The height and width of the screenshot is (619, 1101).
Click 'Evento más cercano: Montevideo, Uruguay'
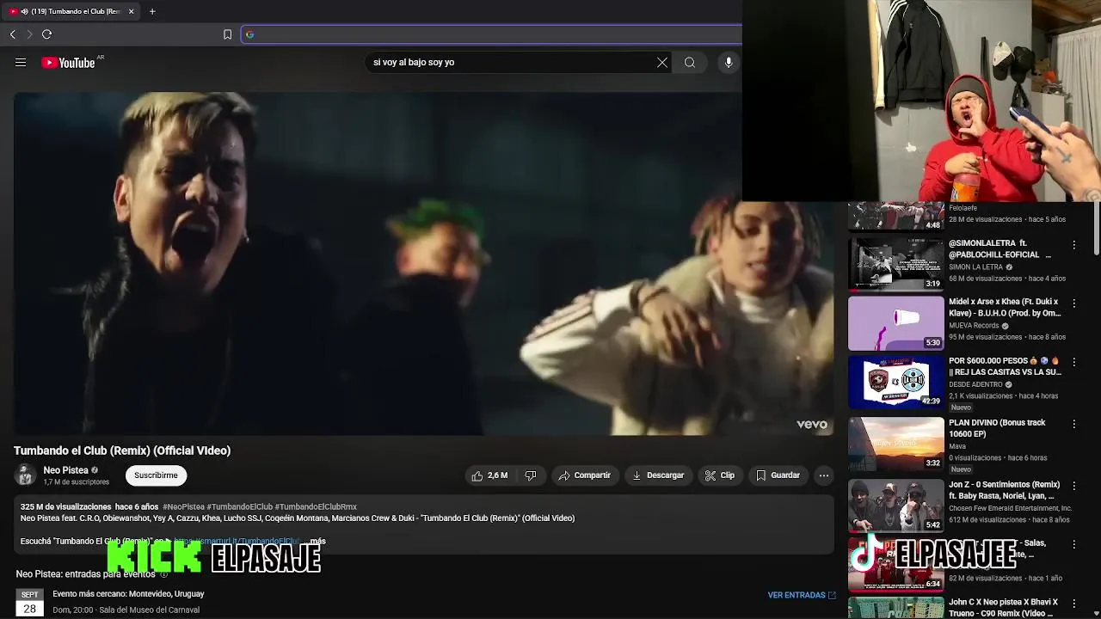coord(128,594)
